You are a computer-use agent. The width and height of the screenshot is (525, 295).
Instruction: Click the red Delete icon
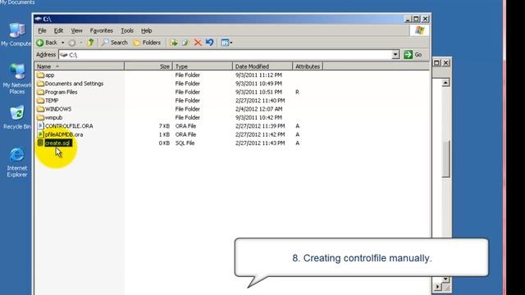point(198,43)
